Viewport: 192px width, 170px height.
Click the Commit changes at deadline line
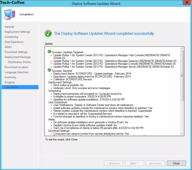[x=101, y=117]
